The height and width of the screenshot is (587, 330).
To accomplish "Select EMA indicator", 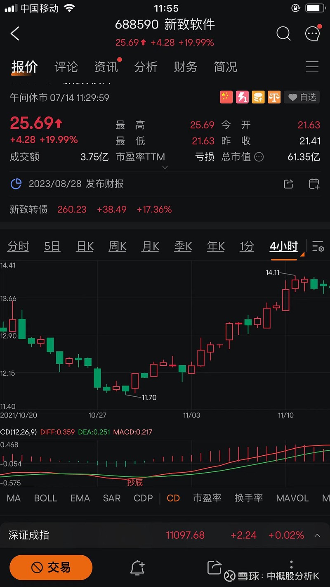I will pyautogui.click(x=80, y=498).
